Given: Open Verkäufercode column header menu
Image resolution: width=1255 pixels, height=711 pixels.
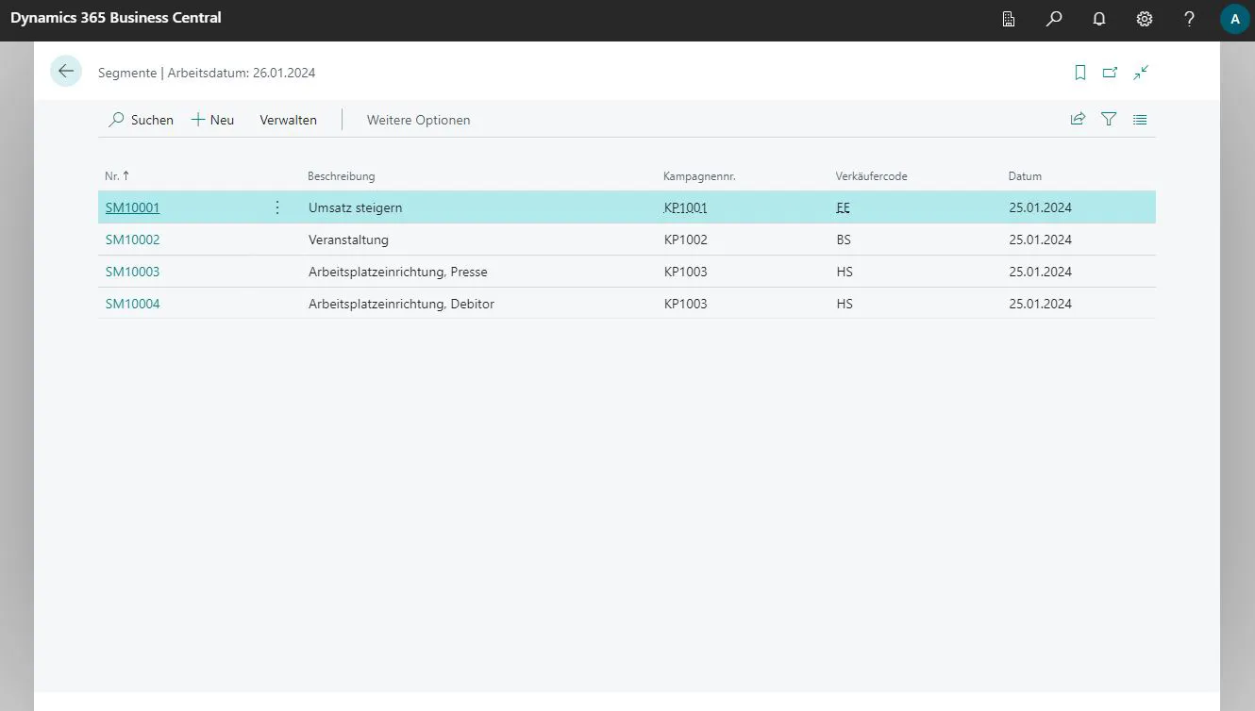Looking at the screenshot, I should [871, 176].
